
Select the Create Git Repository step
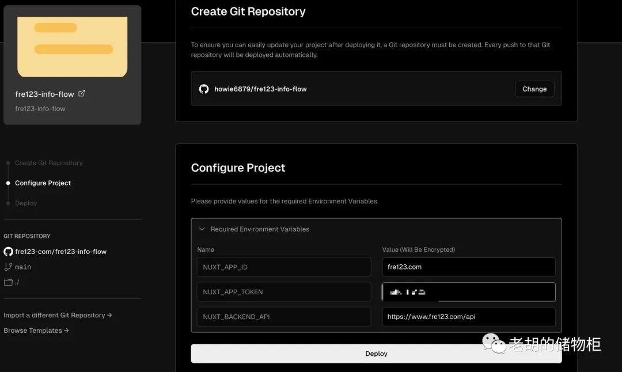[49, 162]
